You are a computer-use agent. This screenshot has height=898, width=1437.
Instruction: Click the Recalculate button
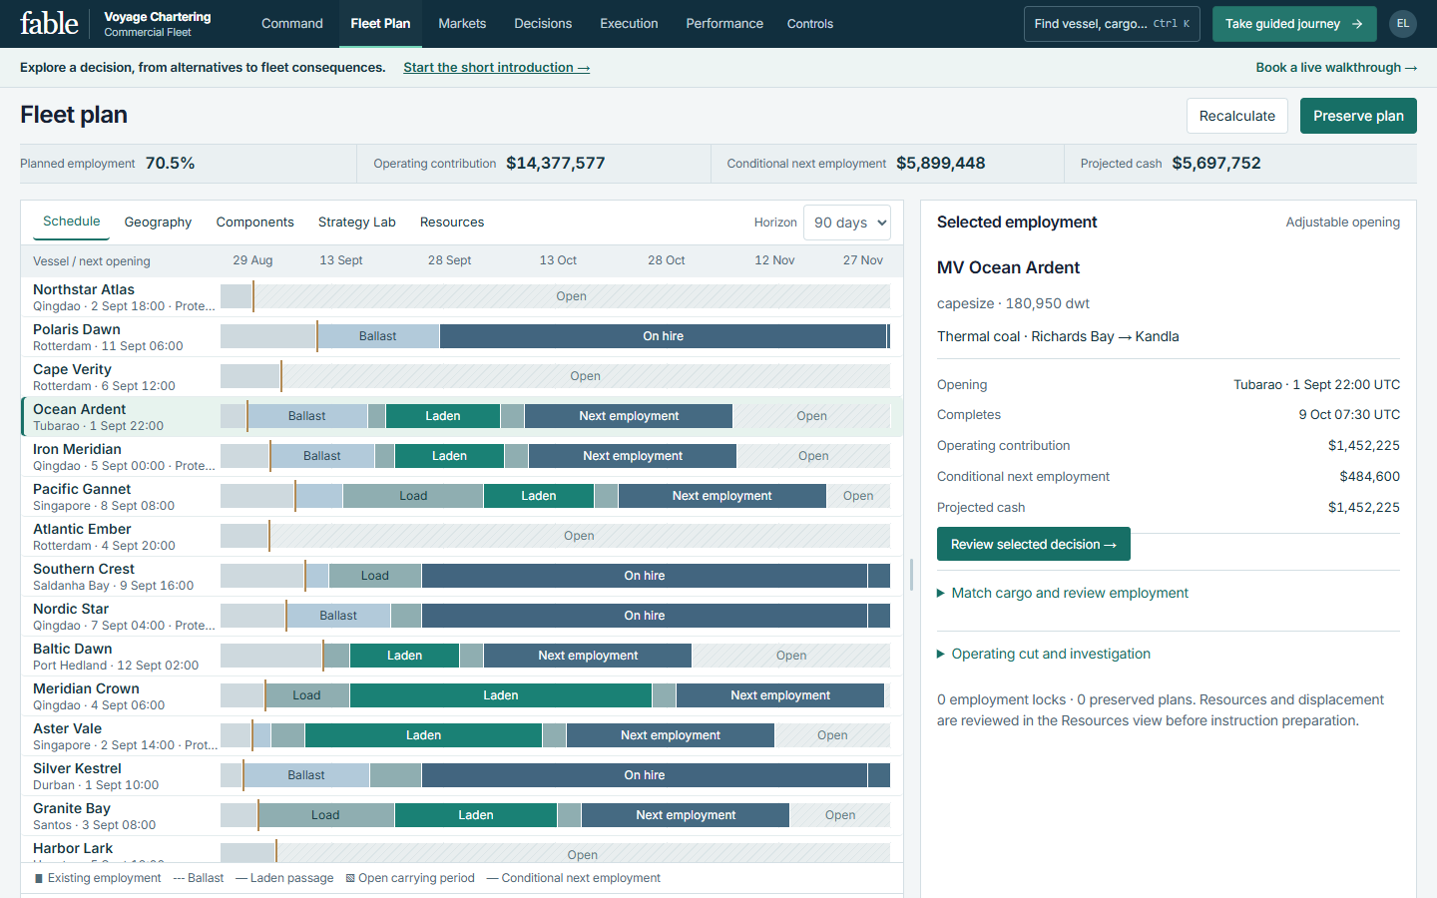[x=1237, y=116]
